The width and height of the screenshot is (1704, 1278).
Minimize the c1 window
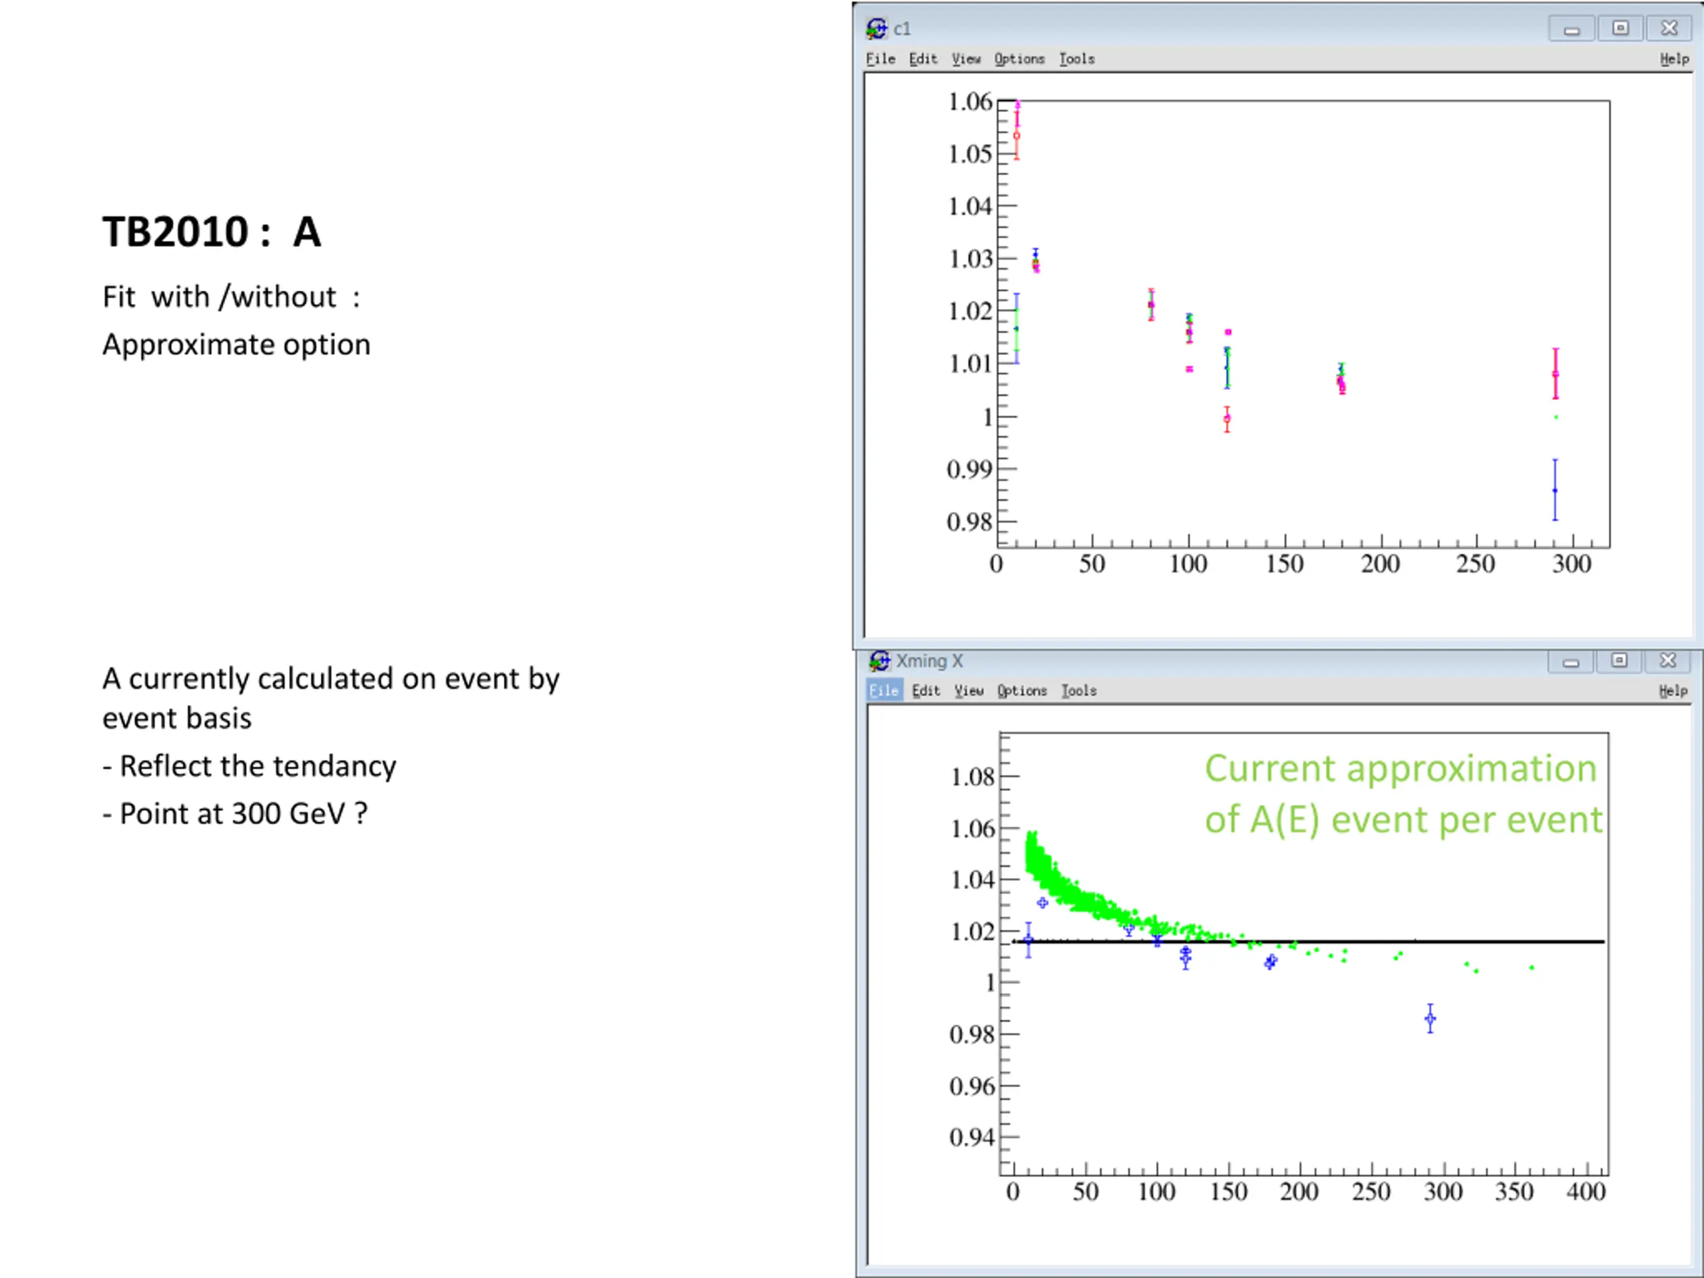coord(1572,29)
